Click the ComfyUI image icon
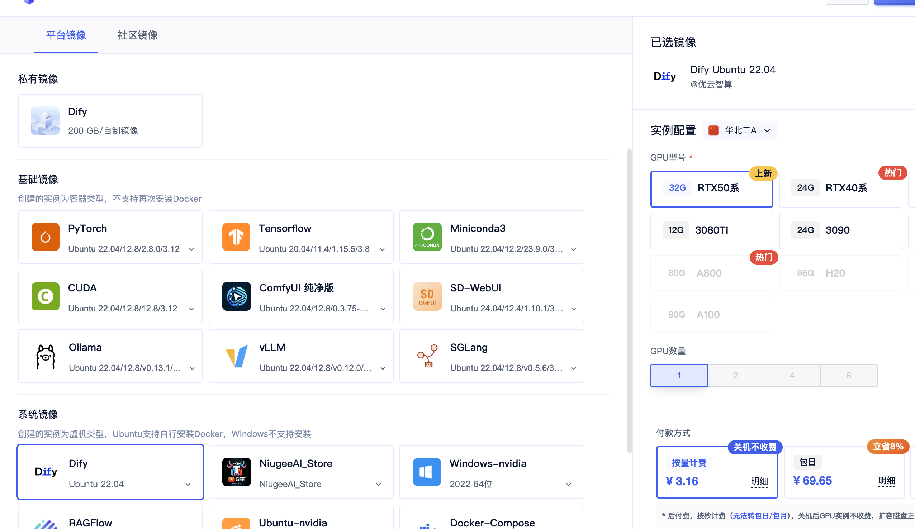This screenshot has height=529, width=915. coord(236,296)
